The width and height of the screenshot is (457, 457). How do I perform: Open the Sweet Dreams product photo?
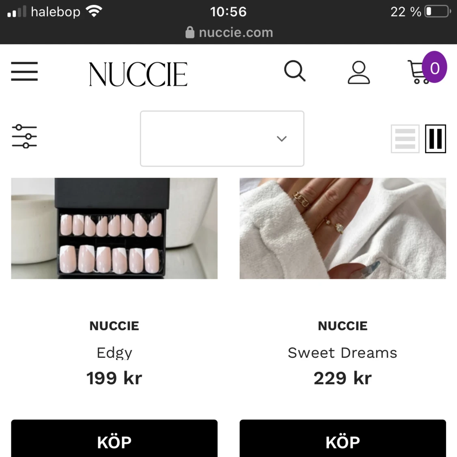(x=342, y=228)
